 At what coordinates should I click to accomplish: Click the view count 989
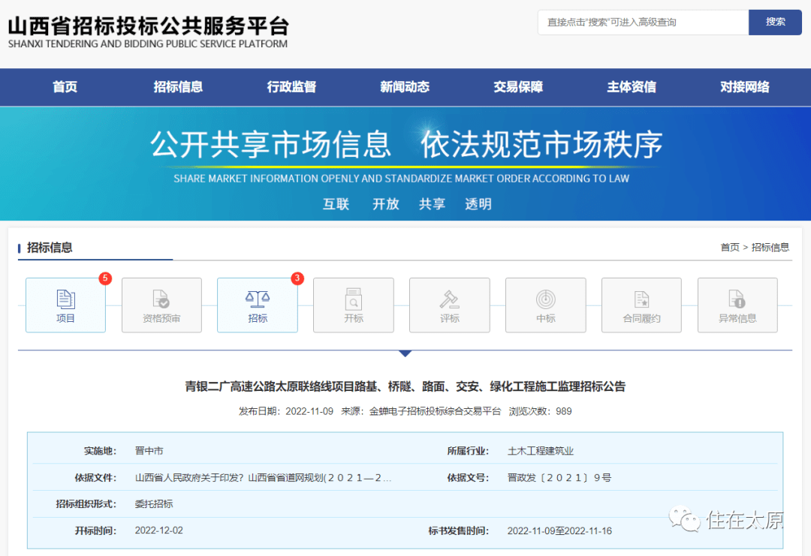[x=564, y=411]
